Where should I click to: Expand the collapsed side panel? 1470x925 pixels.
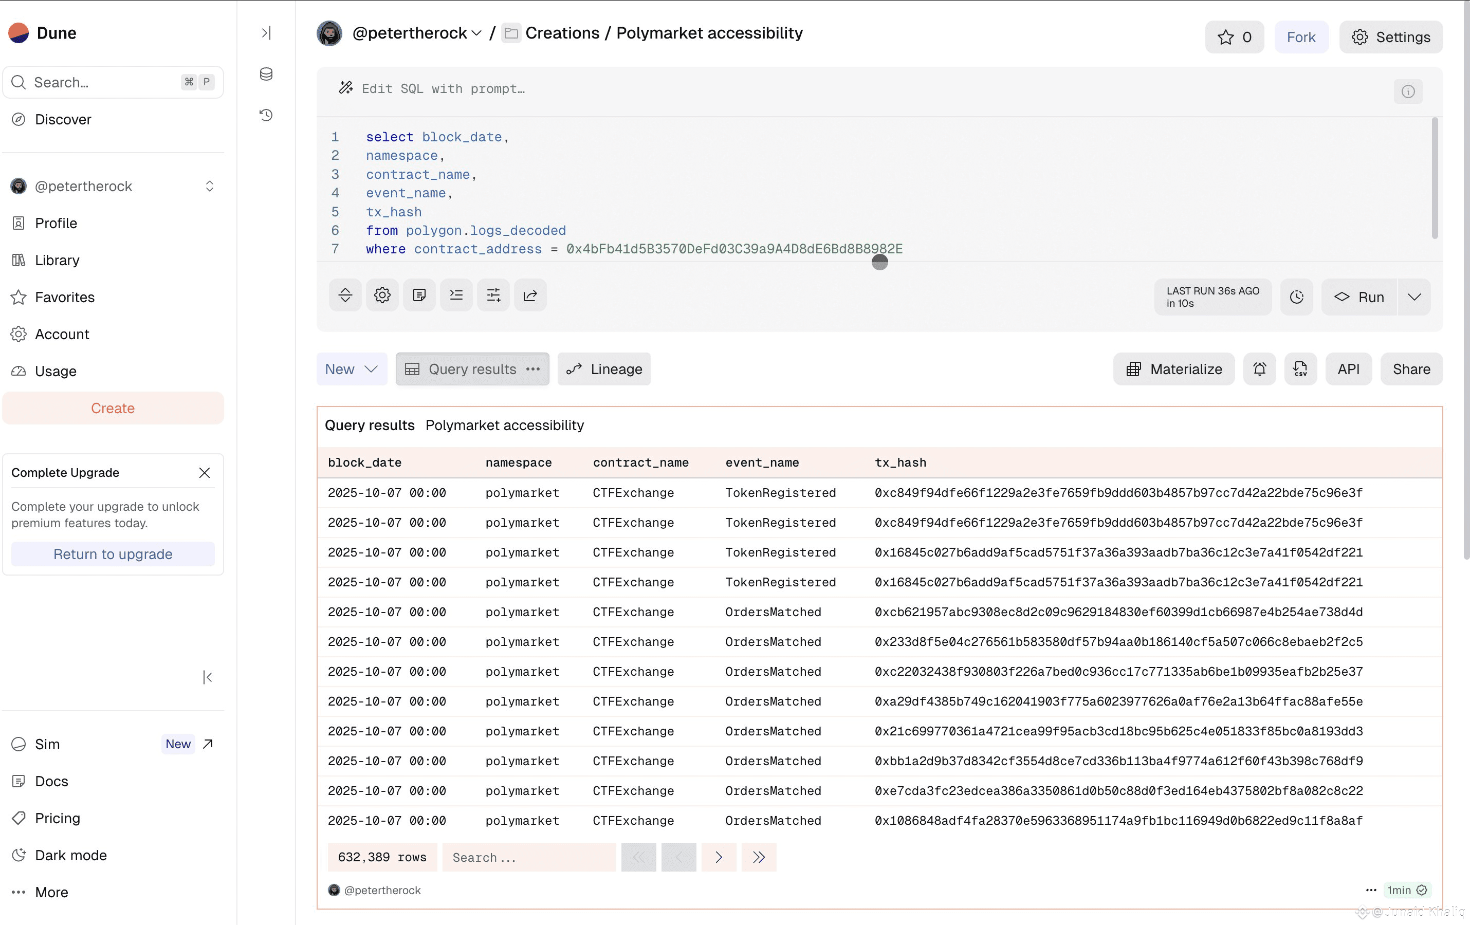pos(266,33)
